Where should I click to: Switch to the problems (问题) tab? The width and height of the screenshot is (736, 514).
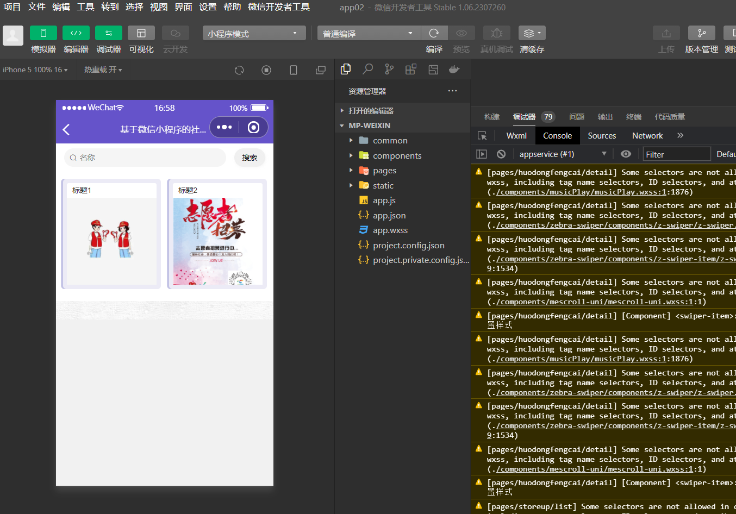click(x=577, y=117)
